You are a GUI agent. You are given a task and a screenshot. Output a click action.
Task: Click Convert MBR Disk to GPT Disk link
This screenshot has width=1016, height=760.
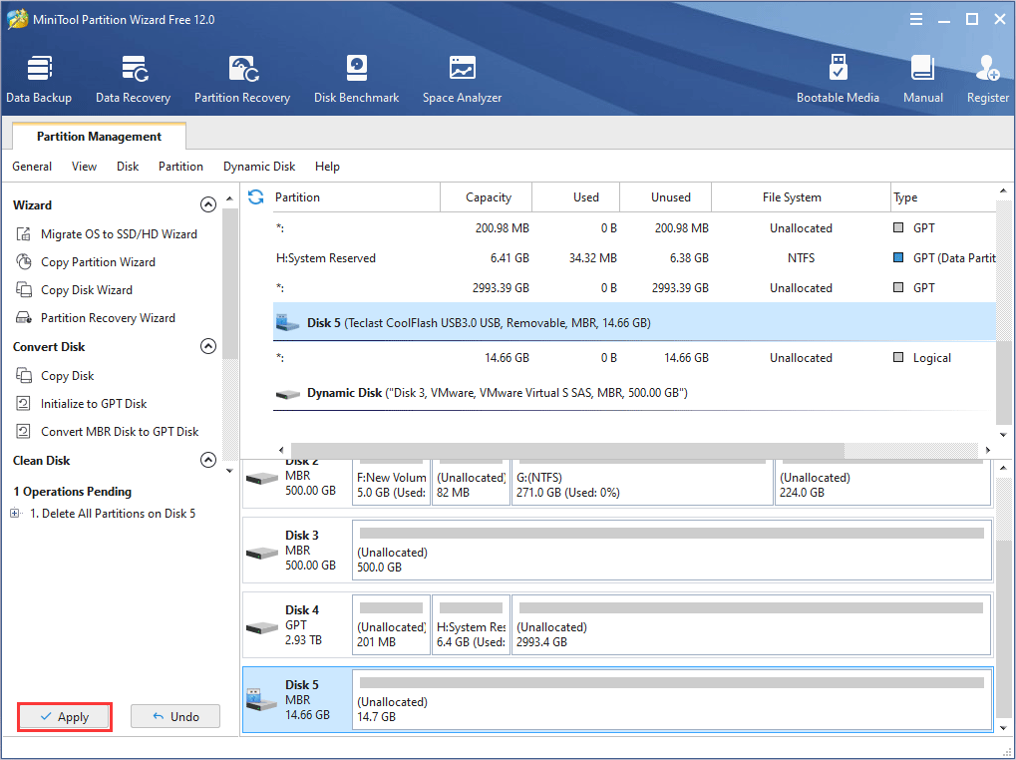point(120,432)
